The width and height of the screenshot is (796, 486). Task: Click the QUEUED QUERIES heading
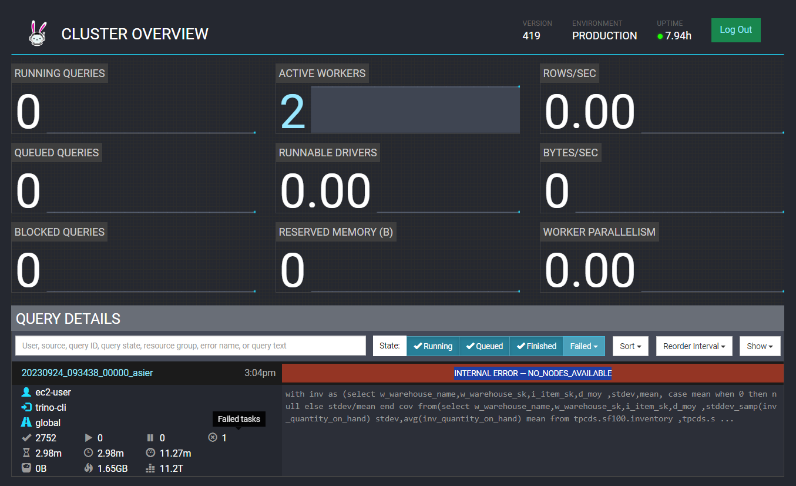pyautogui.click(x=56, y=153)
